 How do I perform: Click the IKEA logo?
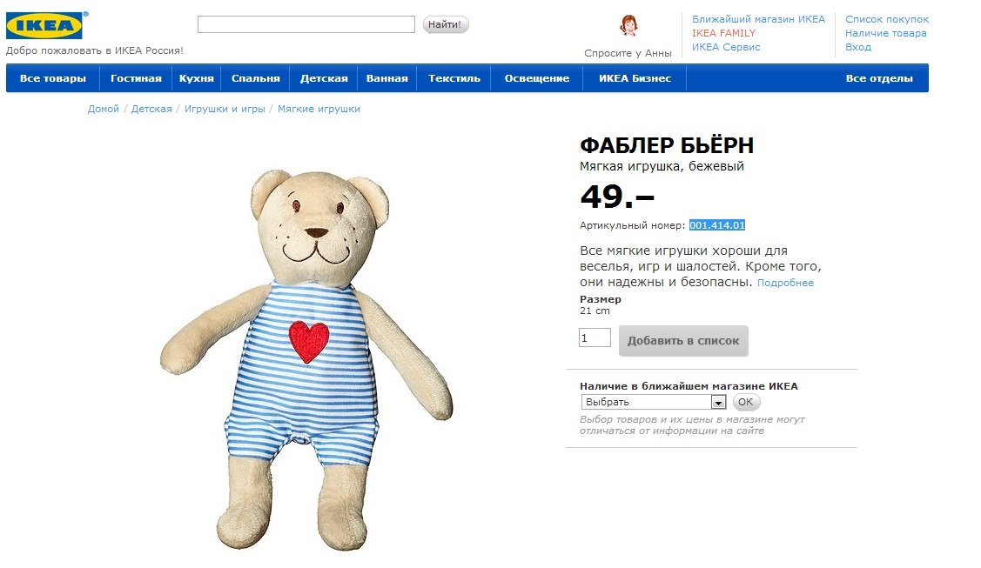(x=44, y=25)
